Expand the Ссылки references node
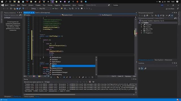The width and height of the screenshot is (181, 101). [141, 27]
